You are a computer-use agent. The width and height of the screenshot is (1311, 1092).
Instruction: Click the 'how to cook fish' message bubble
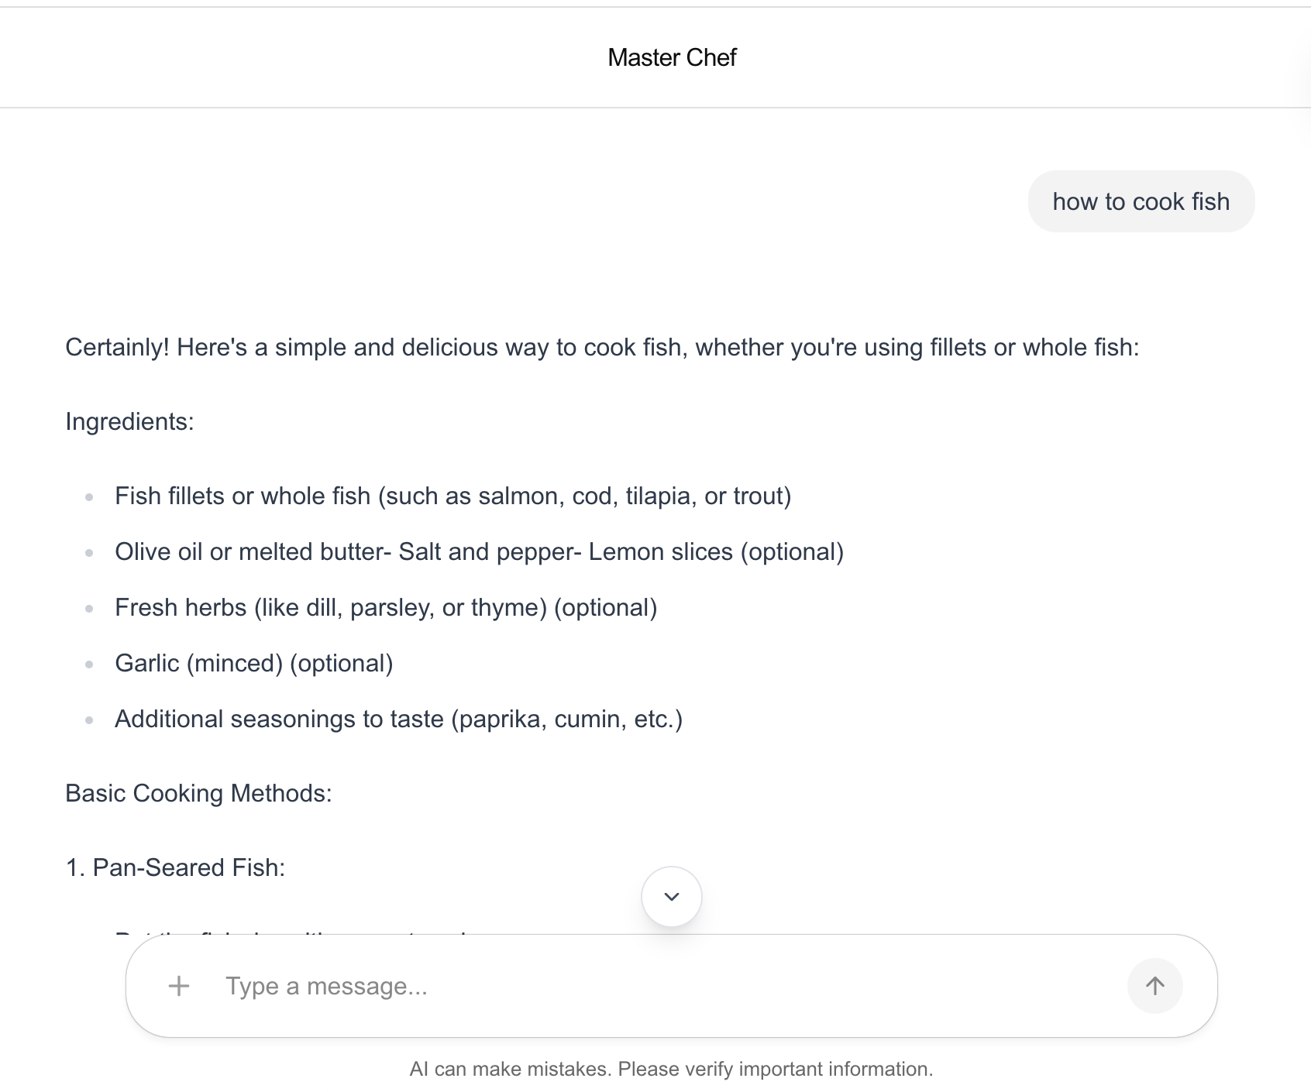click(1141, 201)
